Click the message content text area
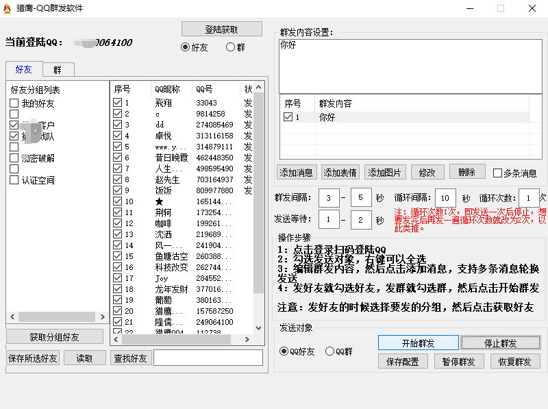The image size is (548, 409). coord(410,66)
